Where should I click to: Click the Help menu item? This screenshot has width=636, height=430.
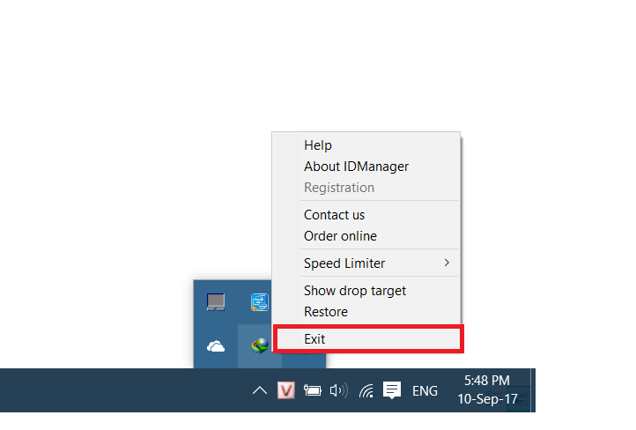318,145
